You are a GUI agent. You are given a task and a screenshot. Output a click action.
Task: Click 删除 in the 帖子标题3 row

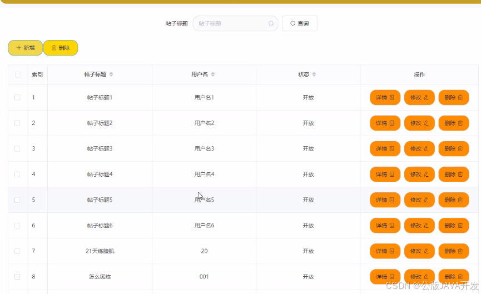454,149
